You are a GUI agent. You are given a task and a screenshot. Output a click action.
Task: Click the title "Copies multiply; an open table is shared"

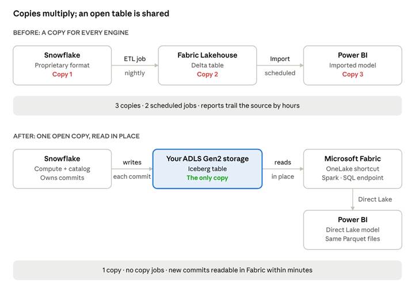(x=91, y=14)
